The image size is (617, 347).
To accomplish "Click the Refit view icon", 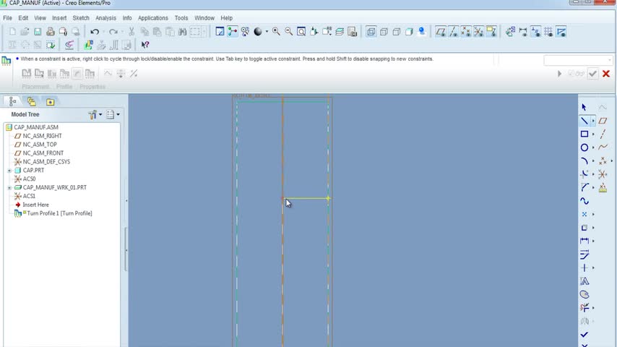I will tap(301, 32).
